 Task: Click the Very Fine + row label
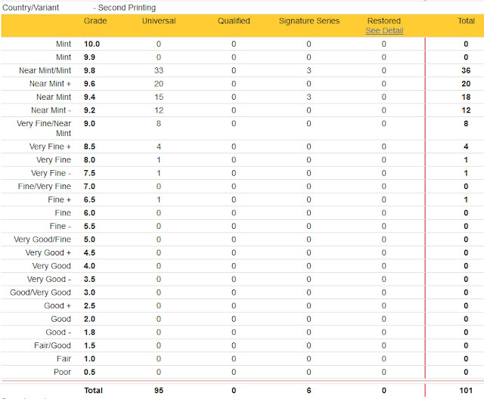[50, 147]
